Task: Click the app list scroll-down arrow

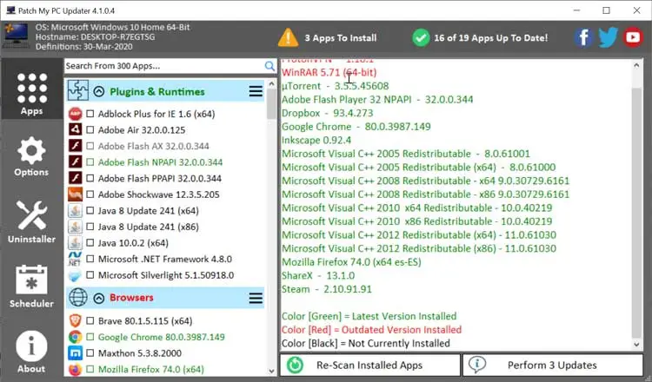Action: click(x=271, y=372)
